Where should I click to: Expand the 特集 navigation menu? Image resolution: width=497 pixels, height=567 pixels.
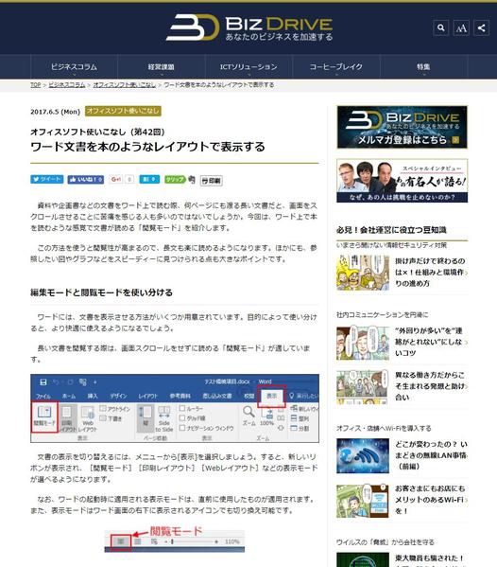[x=423, y=67]
